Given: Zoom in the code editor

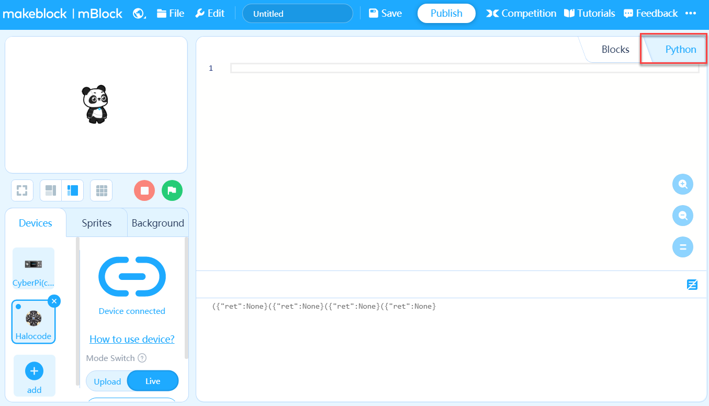Looking at the screenshot, I should click(682, 184).
